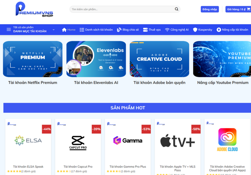Click the (17 đánh giá) review count
The height and width of the screenshot is (175, 251).
(79, 171)
